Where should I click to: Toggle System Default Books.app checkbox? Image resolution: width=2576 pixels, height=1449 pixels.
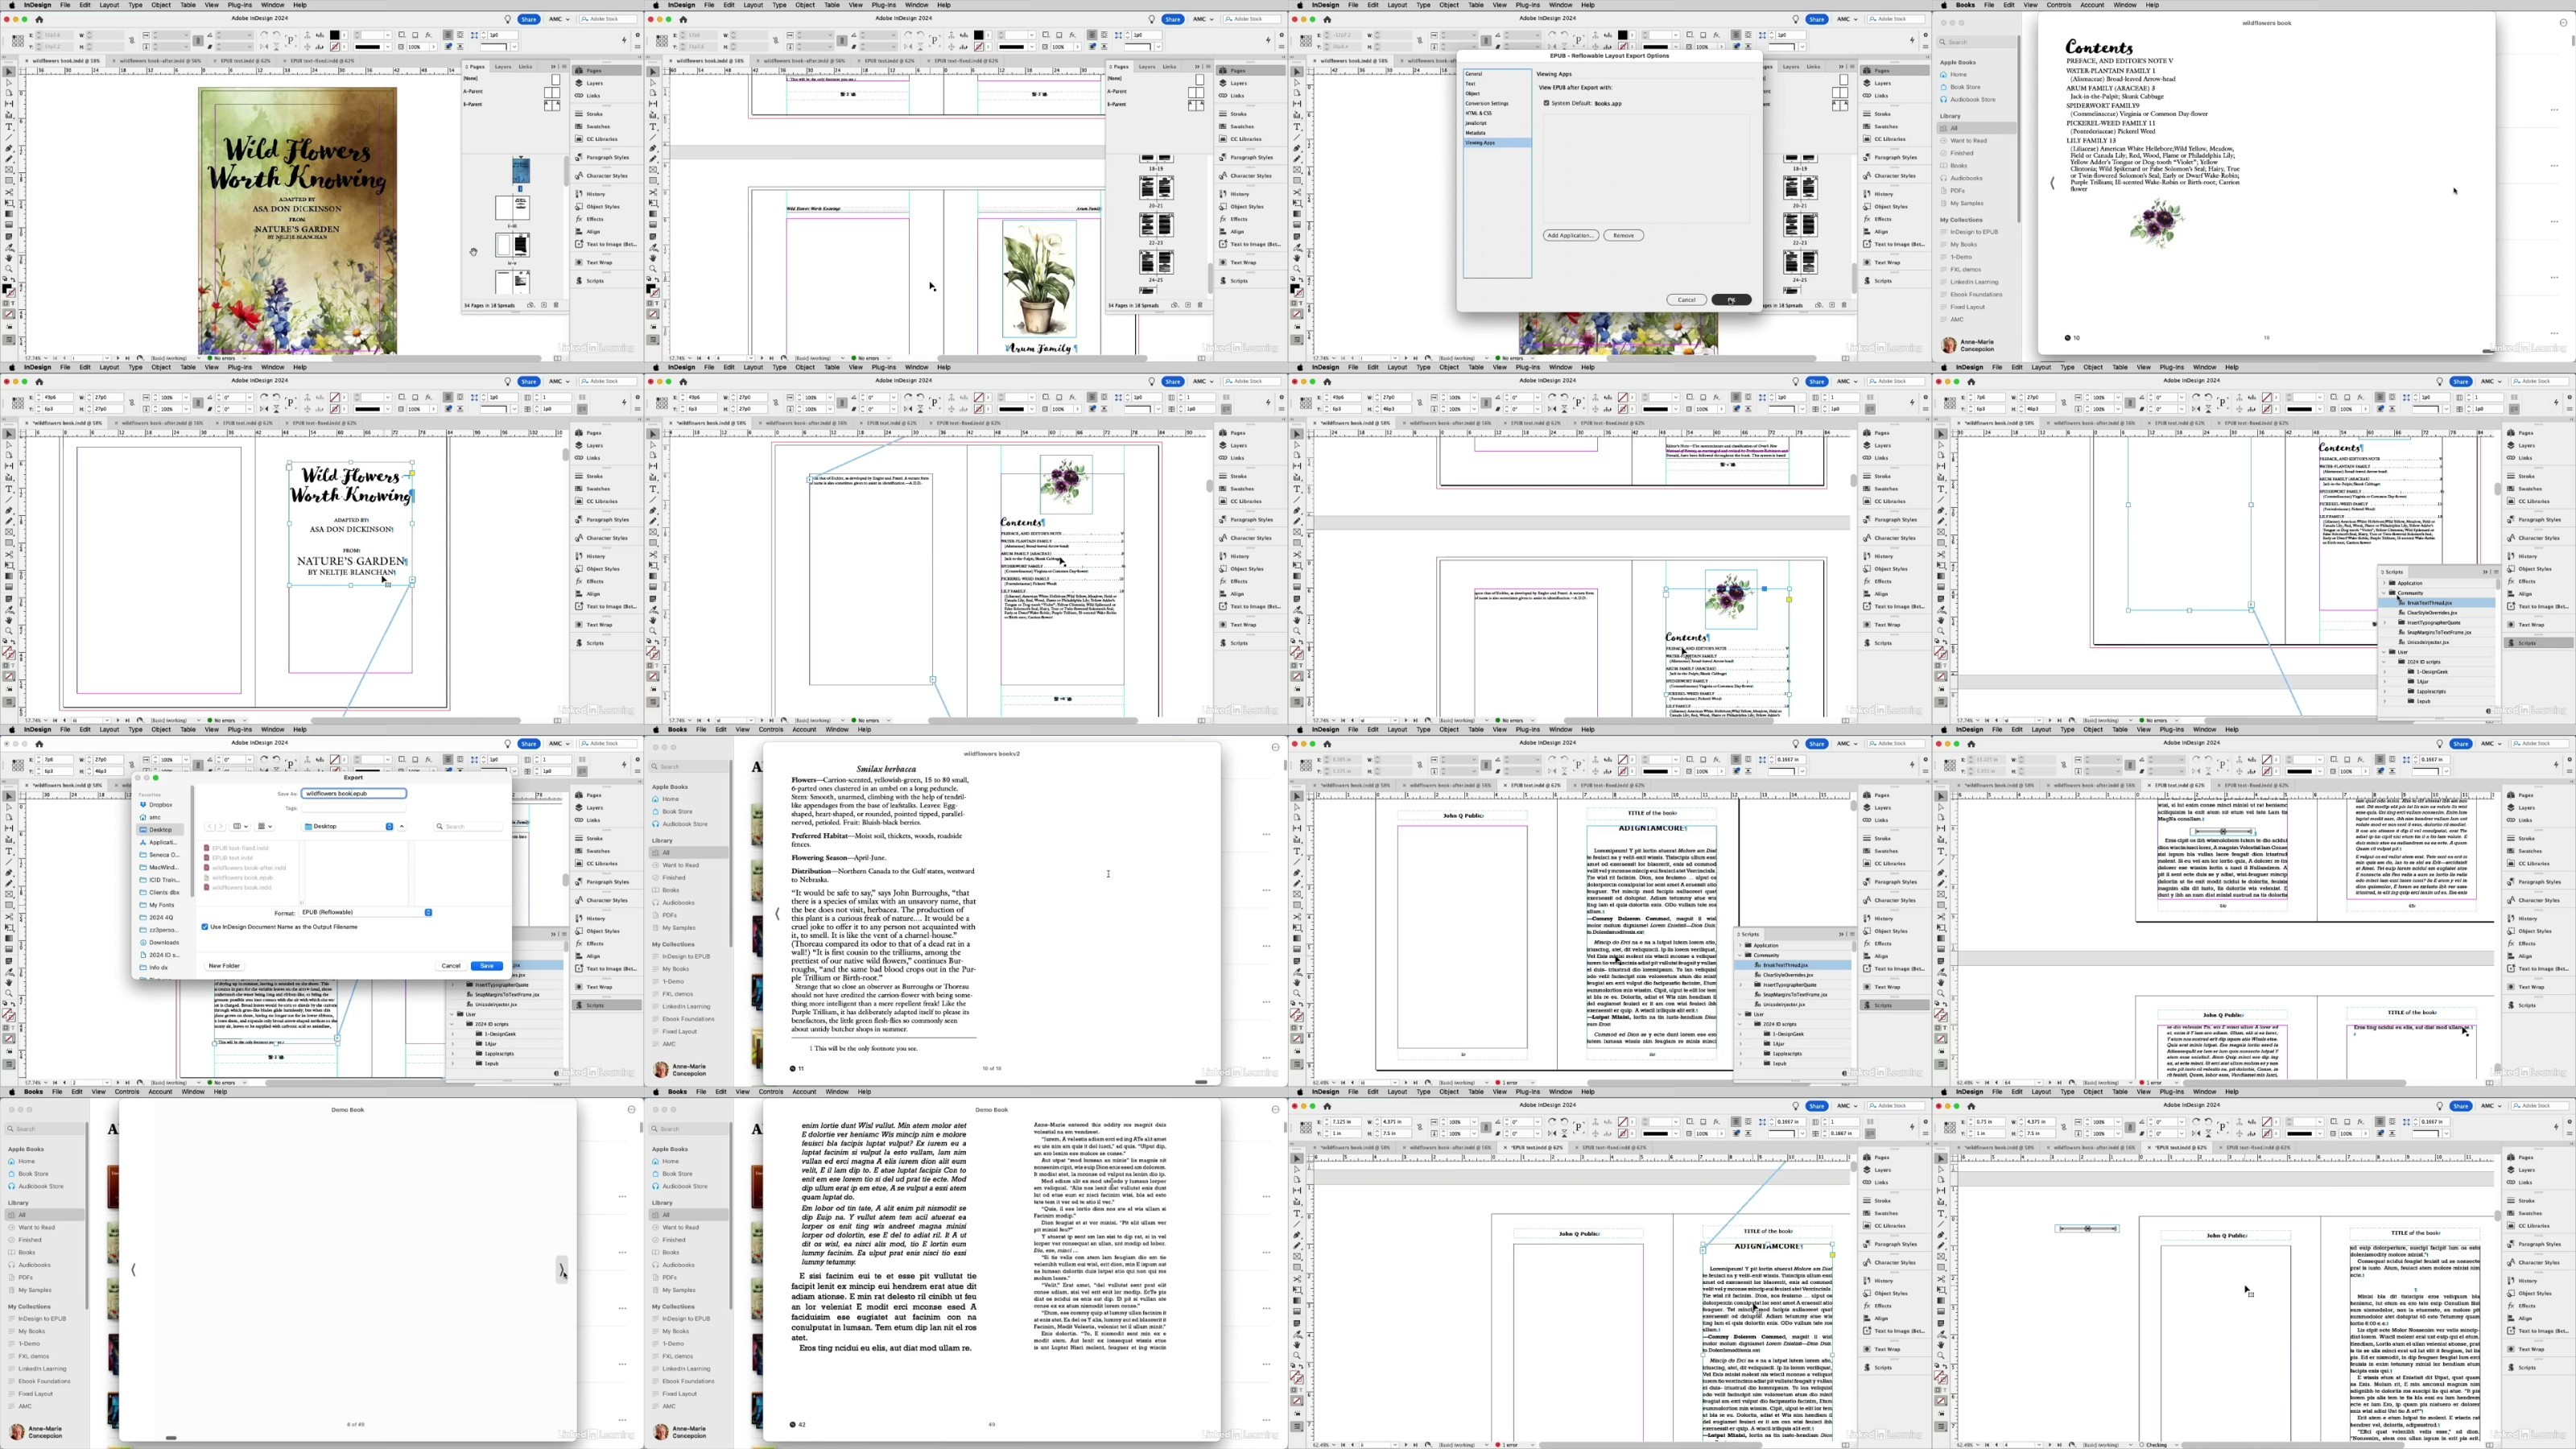click(1546, 103)
